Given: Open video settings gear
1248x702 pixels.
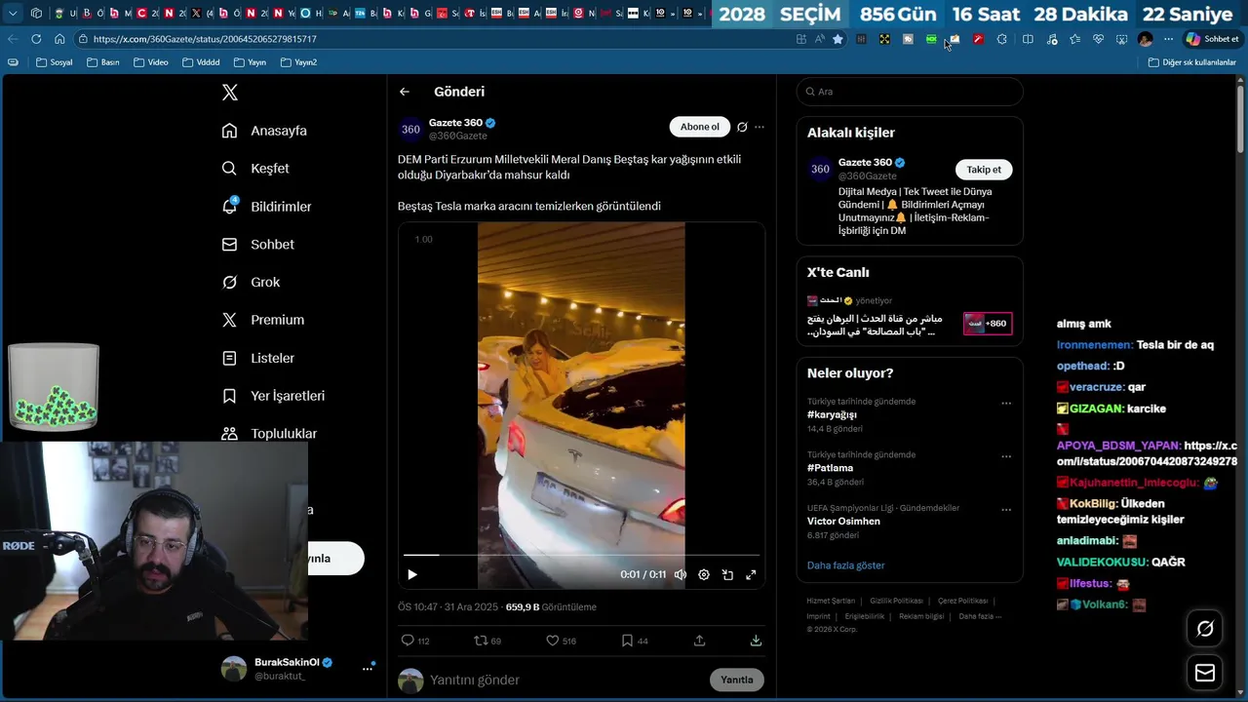Looking at the screenshot, I should (704, 574).
